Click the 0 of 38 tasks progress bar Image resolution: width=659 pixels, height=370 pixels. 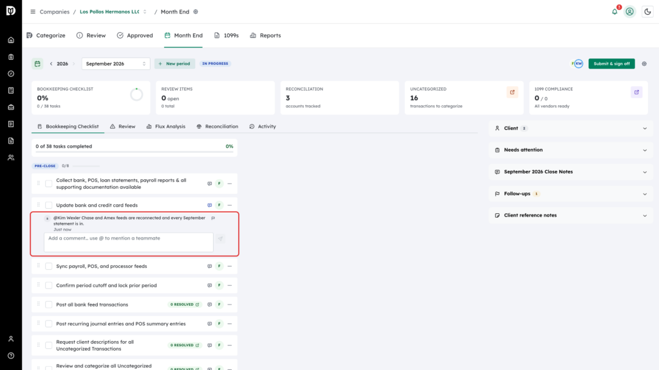click(135, 152)
